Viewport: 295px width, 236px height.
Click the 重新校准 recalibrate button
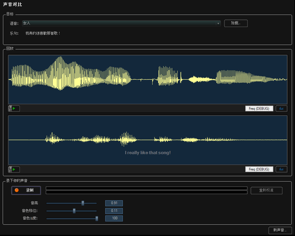click(266, 190)
